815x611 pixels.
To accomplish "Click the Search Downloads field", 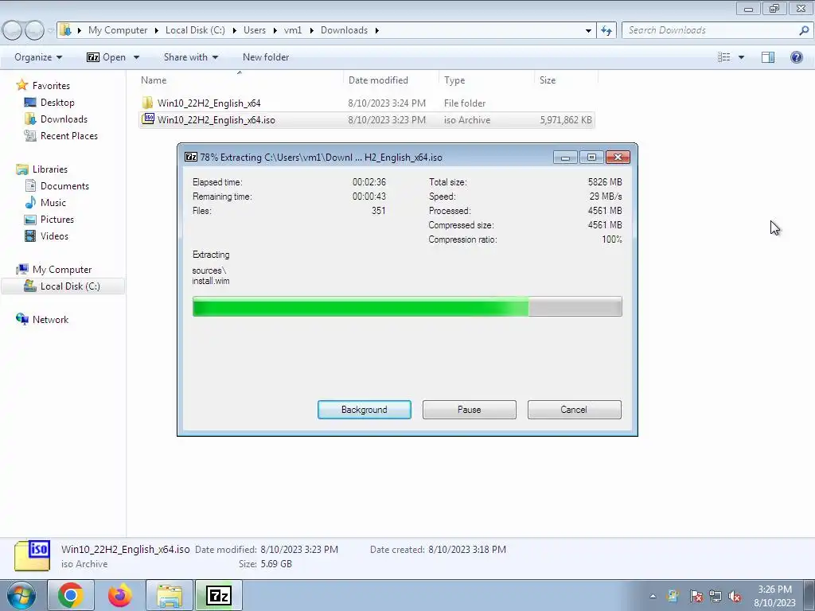I will pyautogui.click(x=716, y=30).
